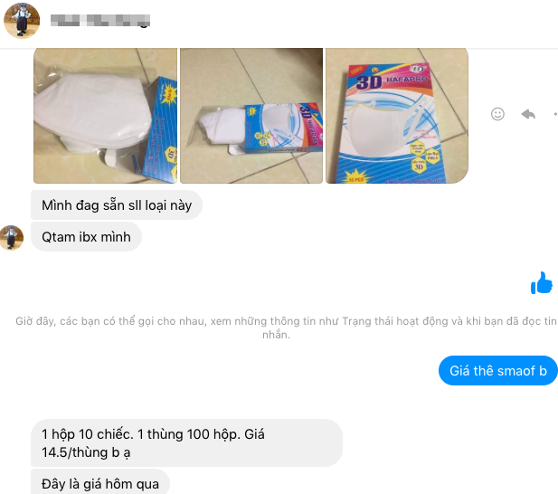Click the 3D HAFAPRO logo on box image

tap(392, 81)
